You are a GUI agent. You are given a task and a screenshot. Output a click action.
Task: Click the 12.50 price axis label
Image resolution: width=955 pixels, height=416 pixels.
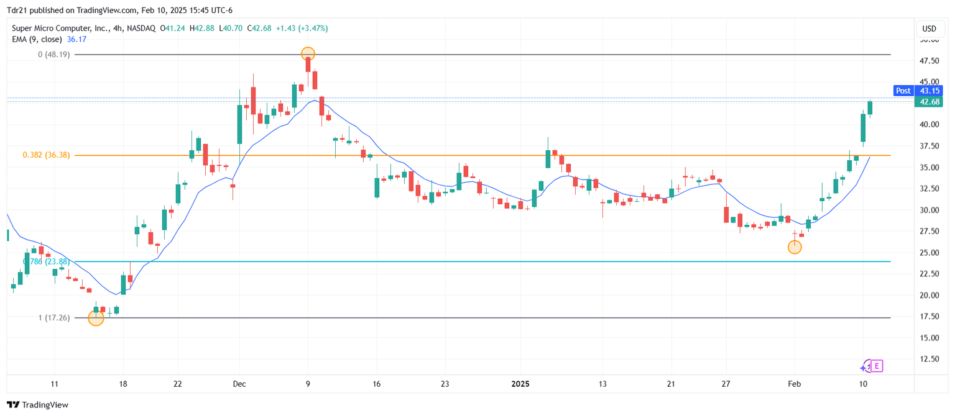coord(930,359)
